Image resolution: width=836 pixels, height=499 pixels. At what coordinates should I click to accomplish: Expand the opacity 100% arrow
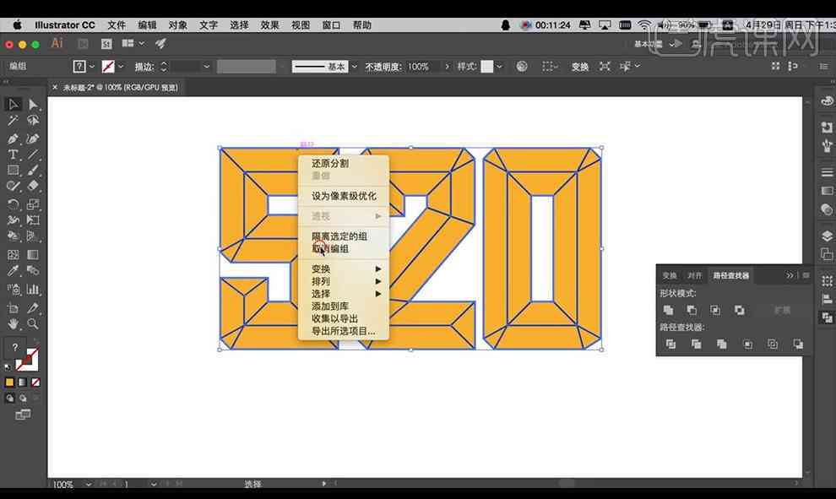[x=447, y=67]
